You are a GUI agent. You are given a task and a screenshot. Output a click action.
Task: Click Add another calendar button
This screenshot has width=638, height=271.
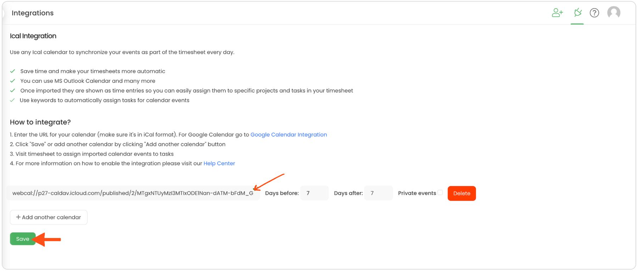tap(49, 217)
